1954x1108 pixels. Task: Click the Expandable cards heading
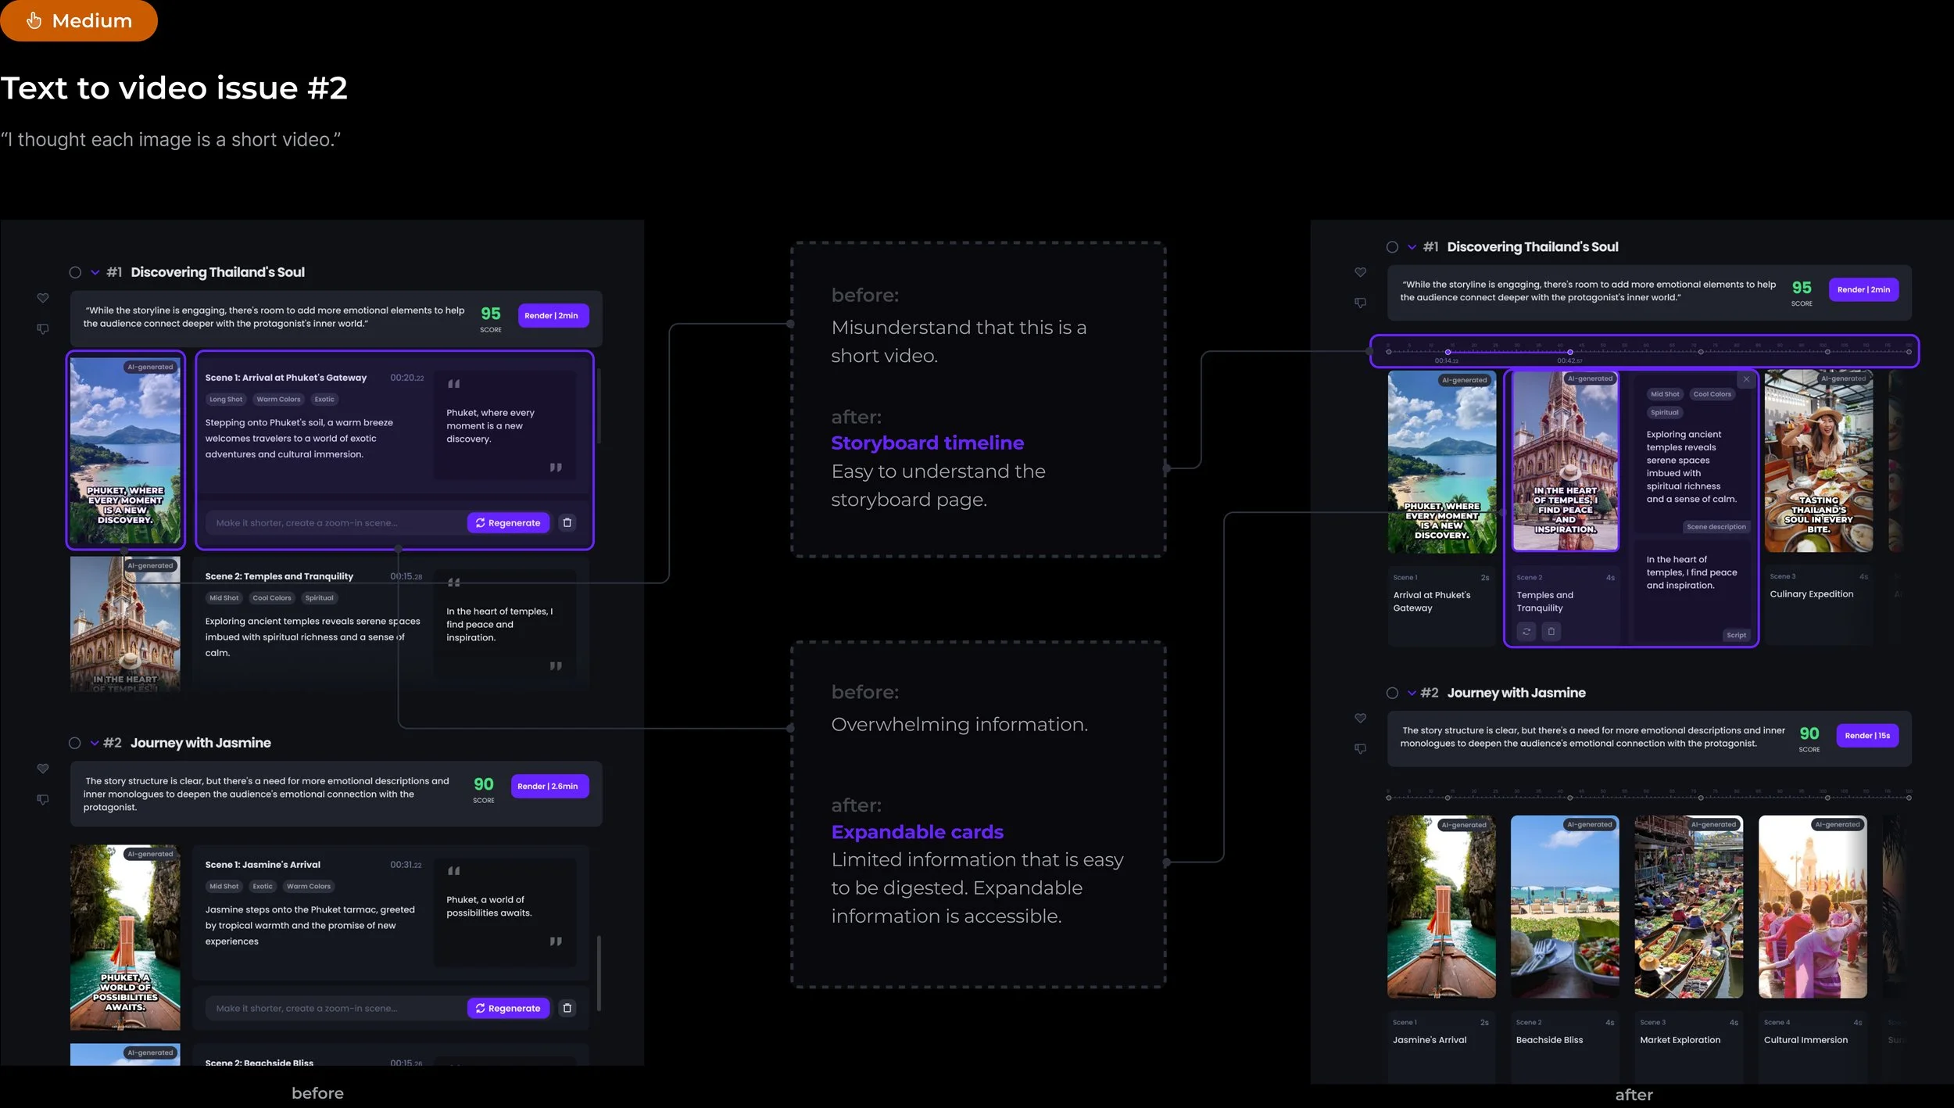[x=917, y=832]
